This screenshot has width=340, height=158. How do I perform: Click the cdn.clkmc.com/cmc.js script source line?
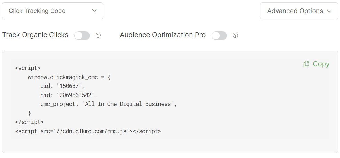(x=88, y=131)
